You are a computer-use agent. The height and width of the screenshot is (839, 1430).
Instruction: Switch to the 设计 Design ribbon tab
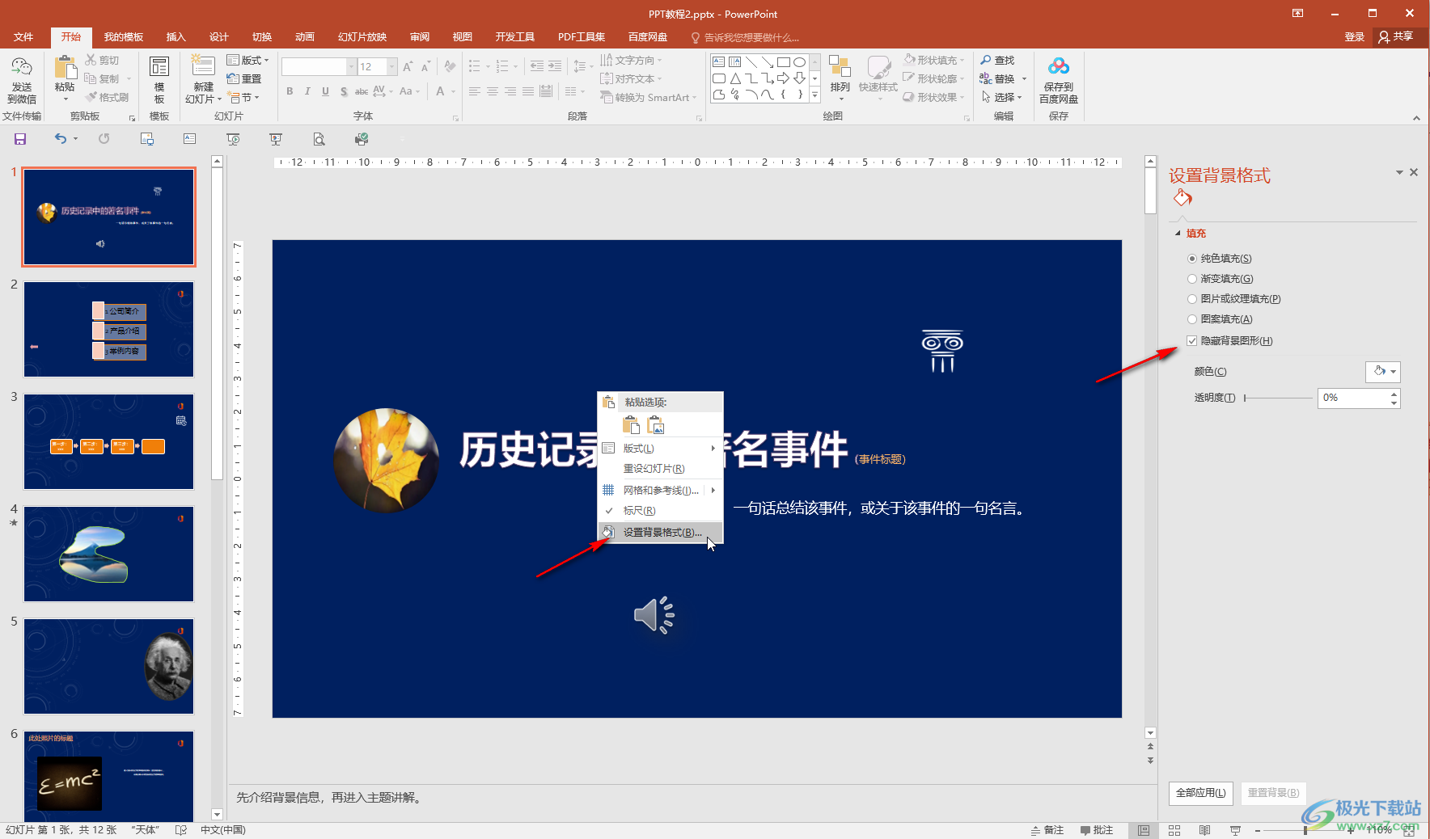(218, 37)
